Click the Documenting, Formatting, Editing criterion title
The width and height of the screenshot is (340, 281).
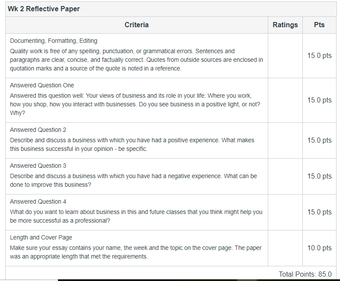[x=54, y=41]
